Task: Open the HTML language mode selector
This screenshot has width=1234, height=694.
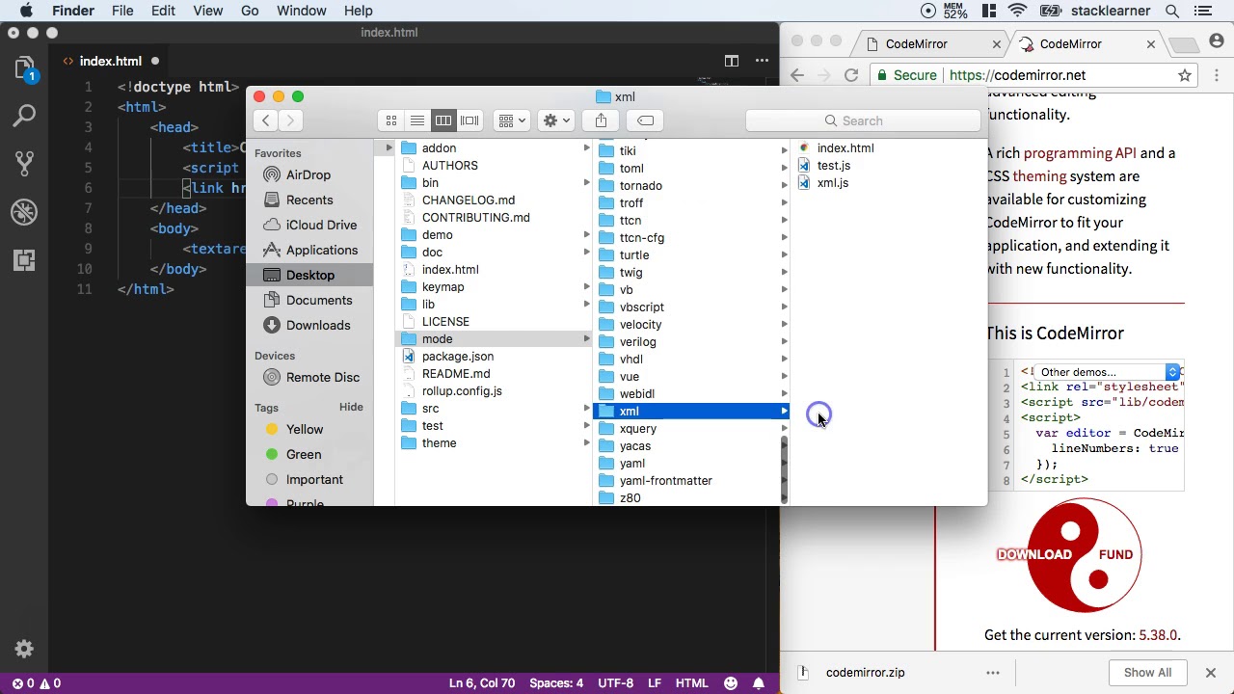Action: 691,683
